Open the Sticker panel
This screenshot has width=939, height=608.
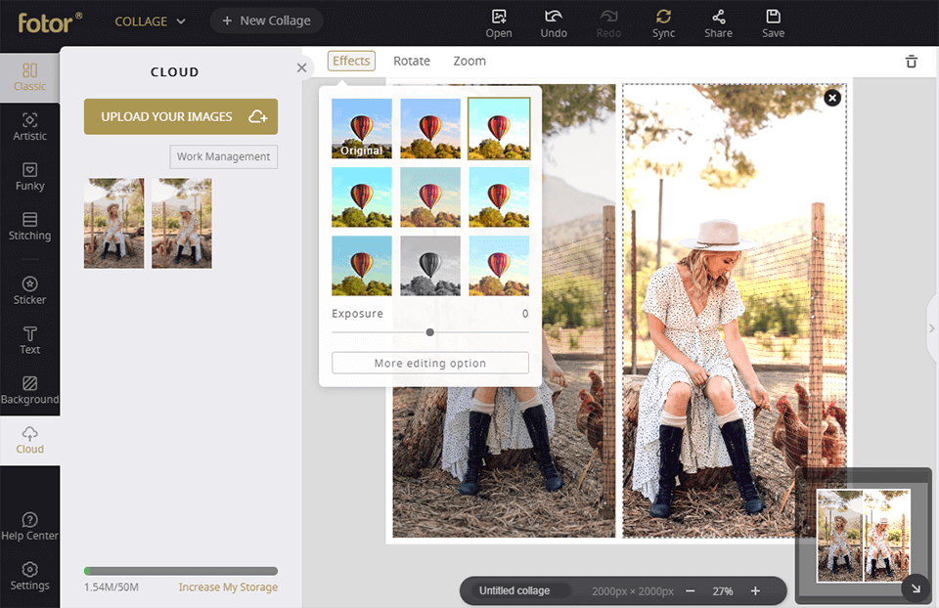tap(29, 290)
